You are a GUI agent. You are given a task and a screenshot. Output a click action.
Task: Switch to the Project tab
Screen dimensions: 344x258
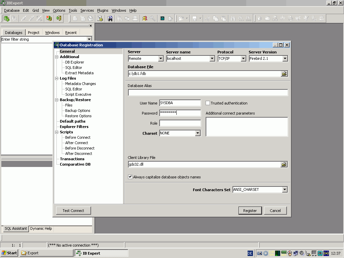click(x=34, y=33)
